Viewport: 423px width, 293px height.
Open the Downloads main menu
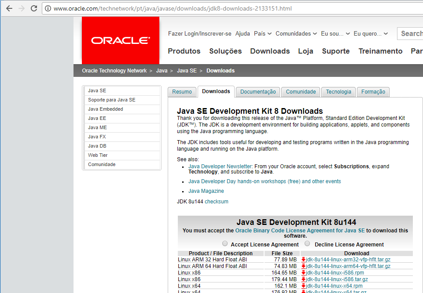[x=270, y=51]
